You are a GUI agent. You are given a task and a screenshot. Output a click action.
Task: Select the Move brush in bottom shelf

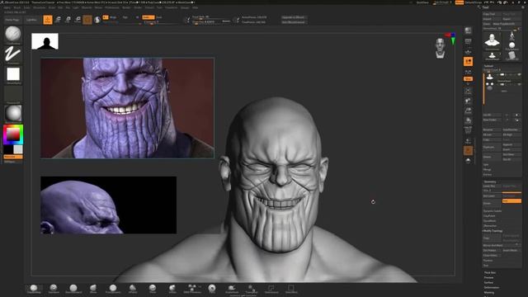coord(93,289)
